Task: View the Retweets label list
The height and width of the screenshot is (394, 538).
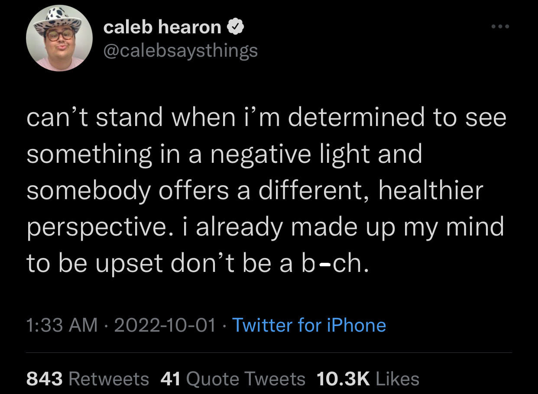Action: click(109, 379)
